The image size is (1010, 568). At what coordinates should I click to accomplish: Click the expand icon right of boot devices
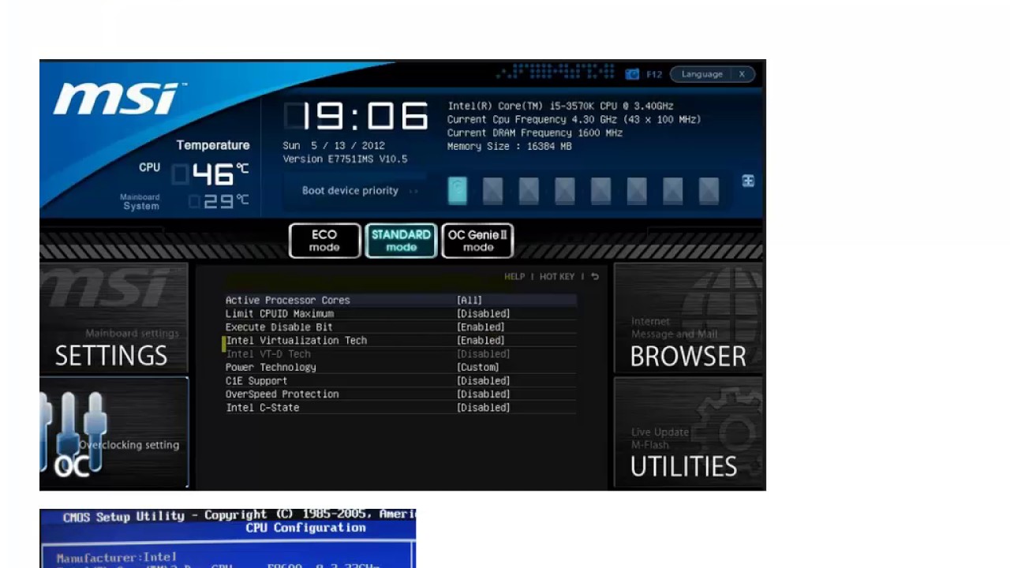[748, 181]
